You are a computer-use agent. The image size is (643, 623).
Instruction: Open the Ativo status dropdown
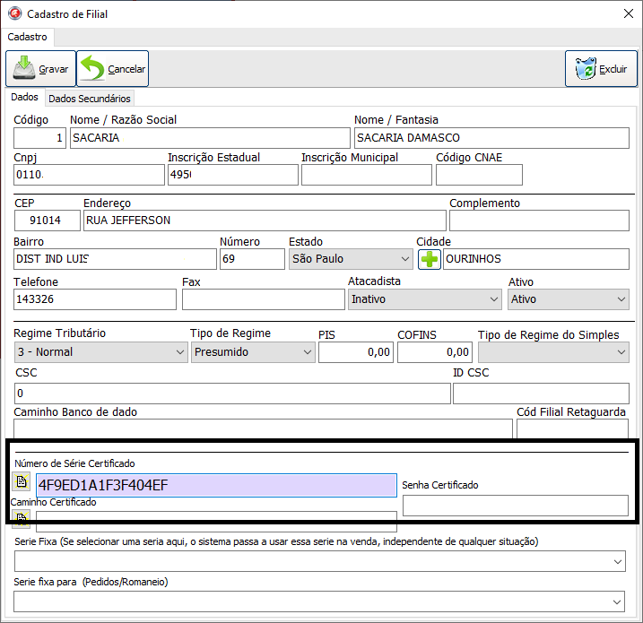(569, 299)
